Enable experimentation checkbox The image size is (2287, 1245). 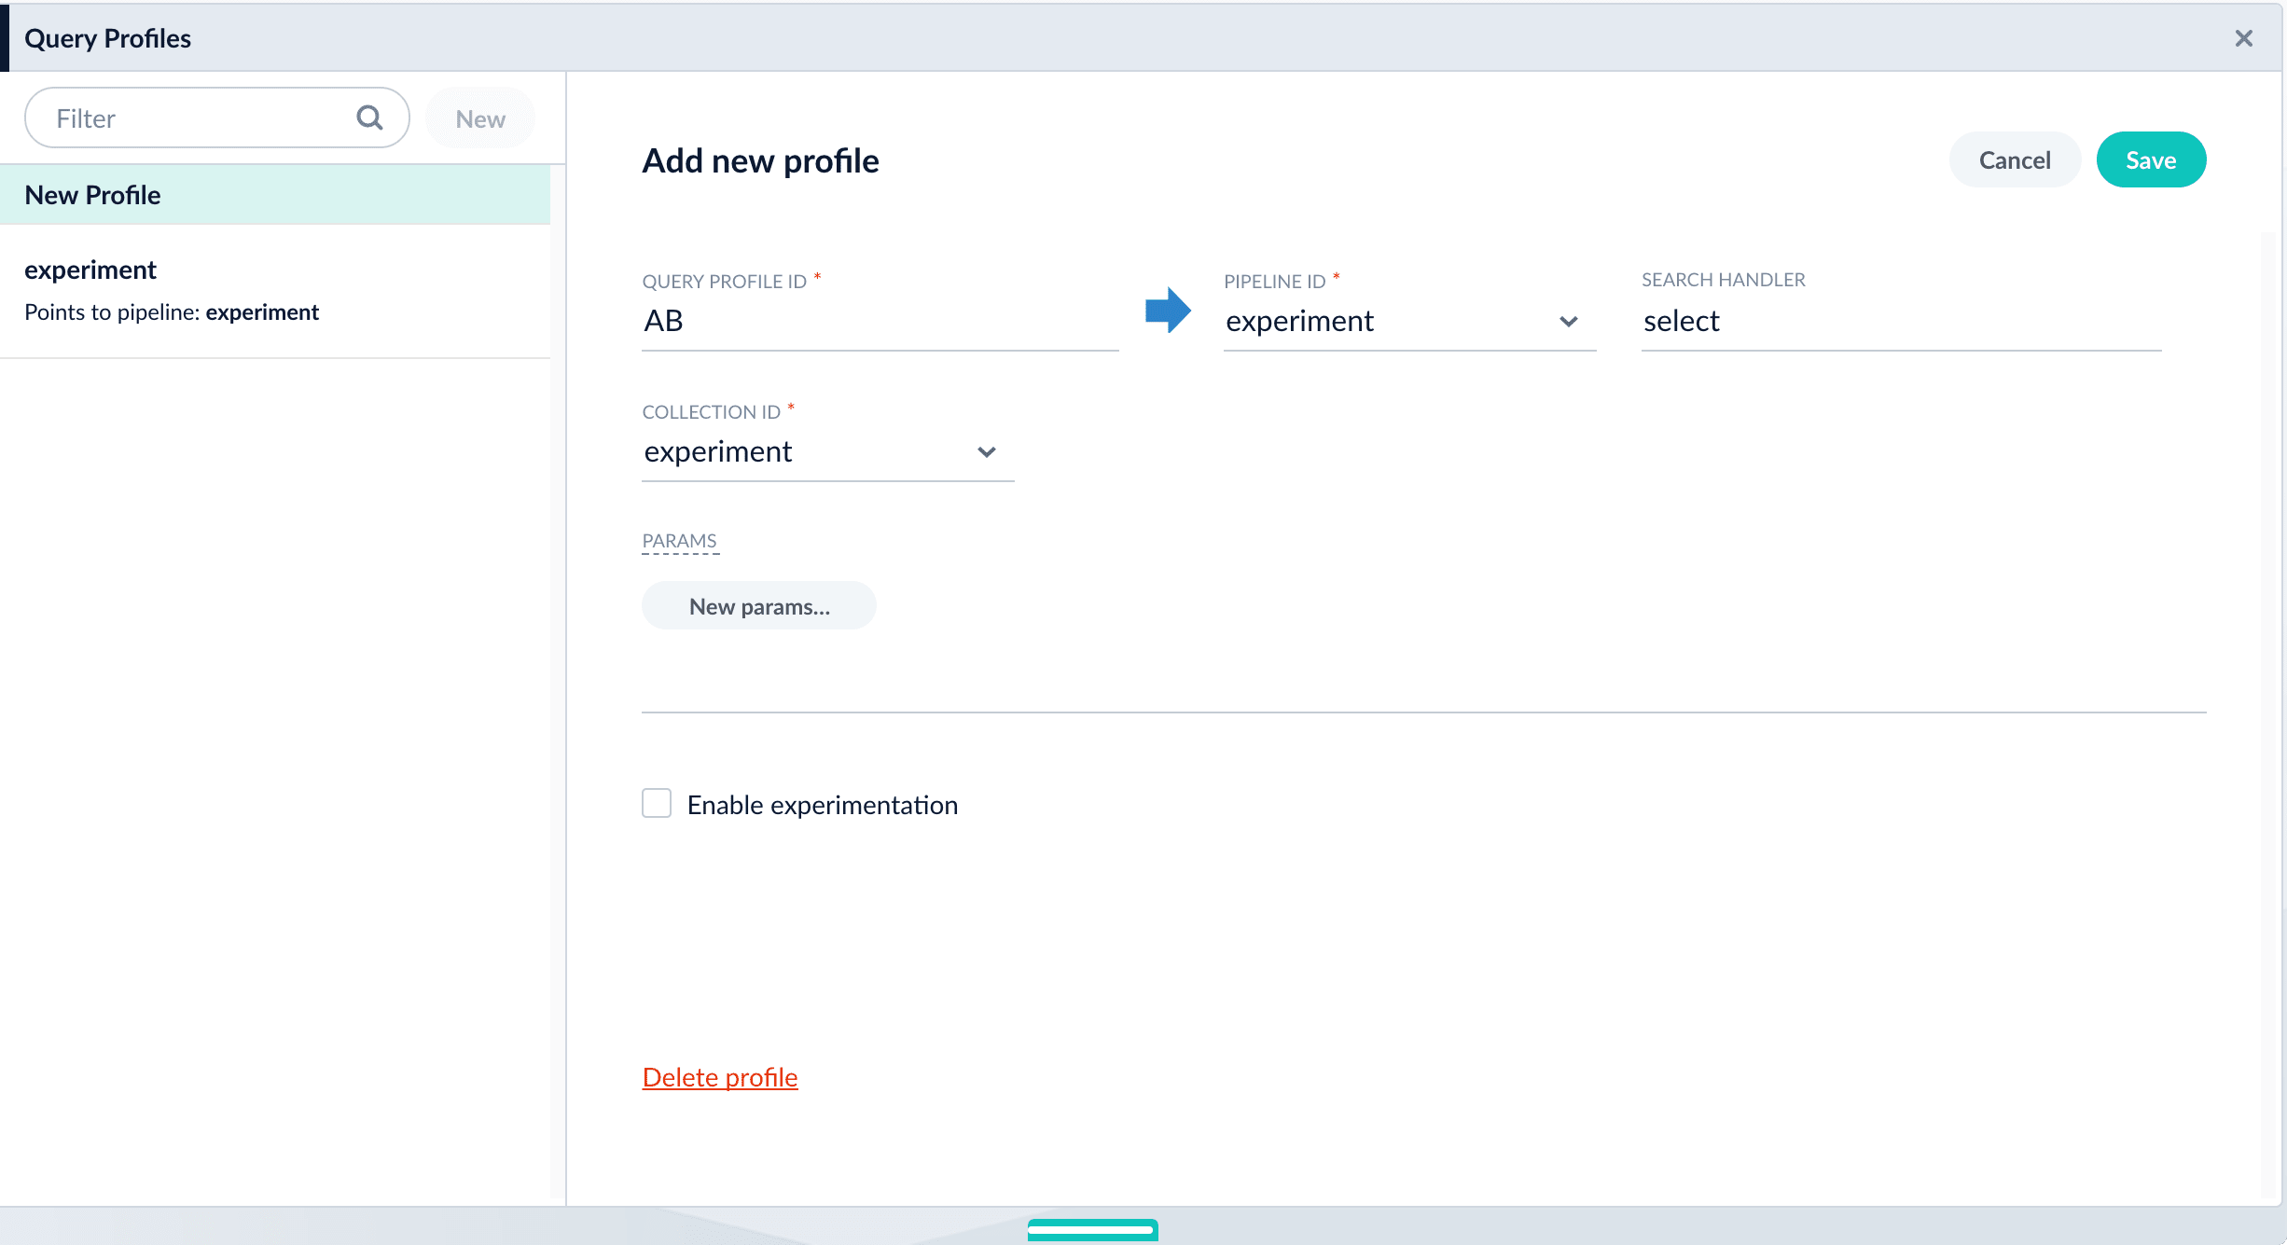(x=657, y=803)
